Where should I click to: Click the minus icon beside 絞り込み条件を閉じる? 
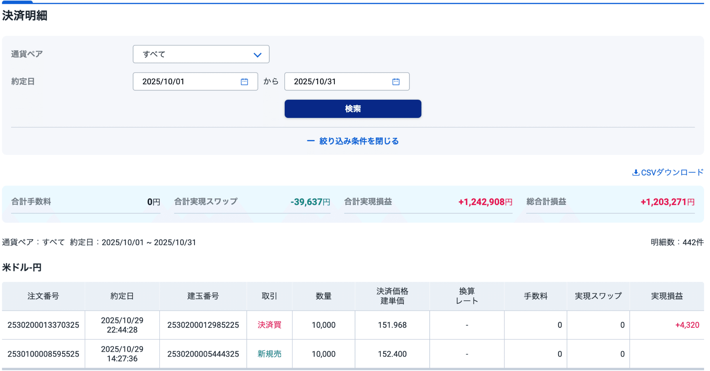click(x=310, y=141)
